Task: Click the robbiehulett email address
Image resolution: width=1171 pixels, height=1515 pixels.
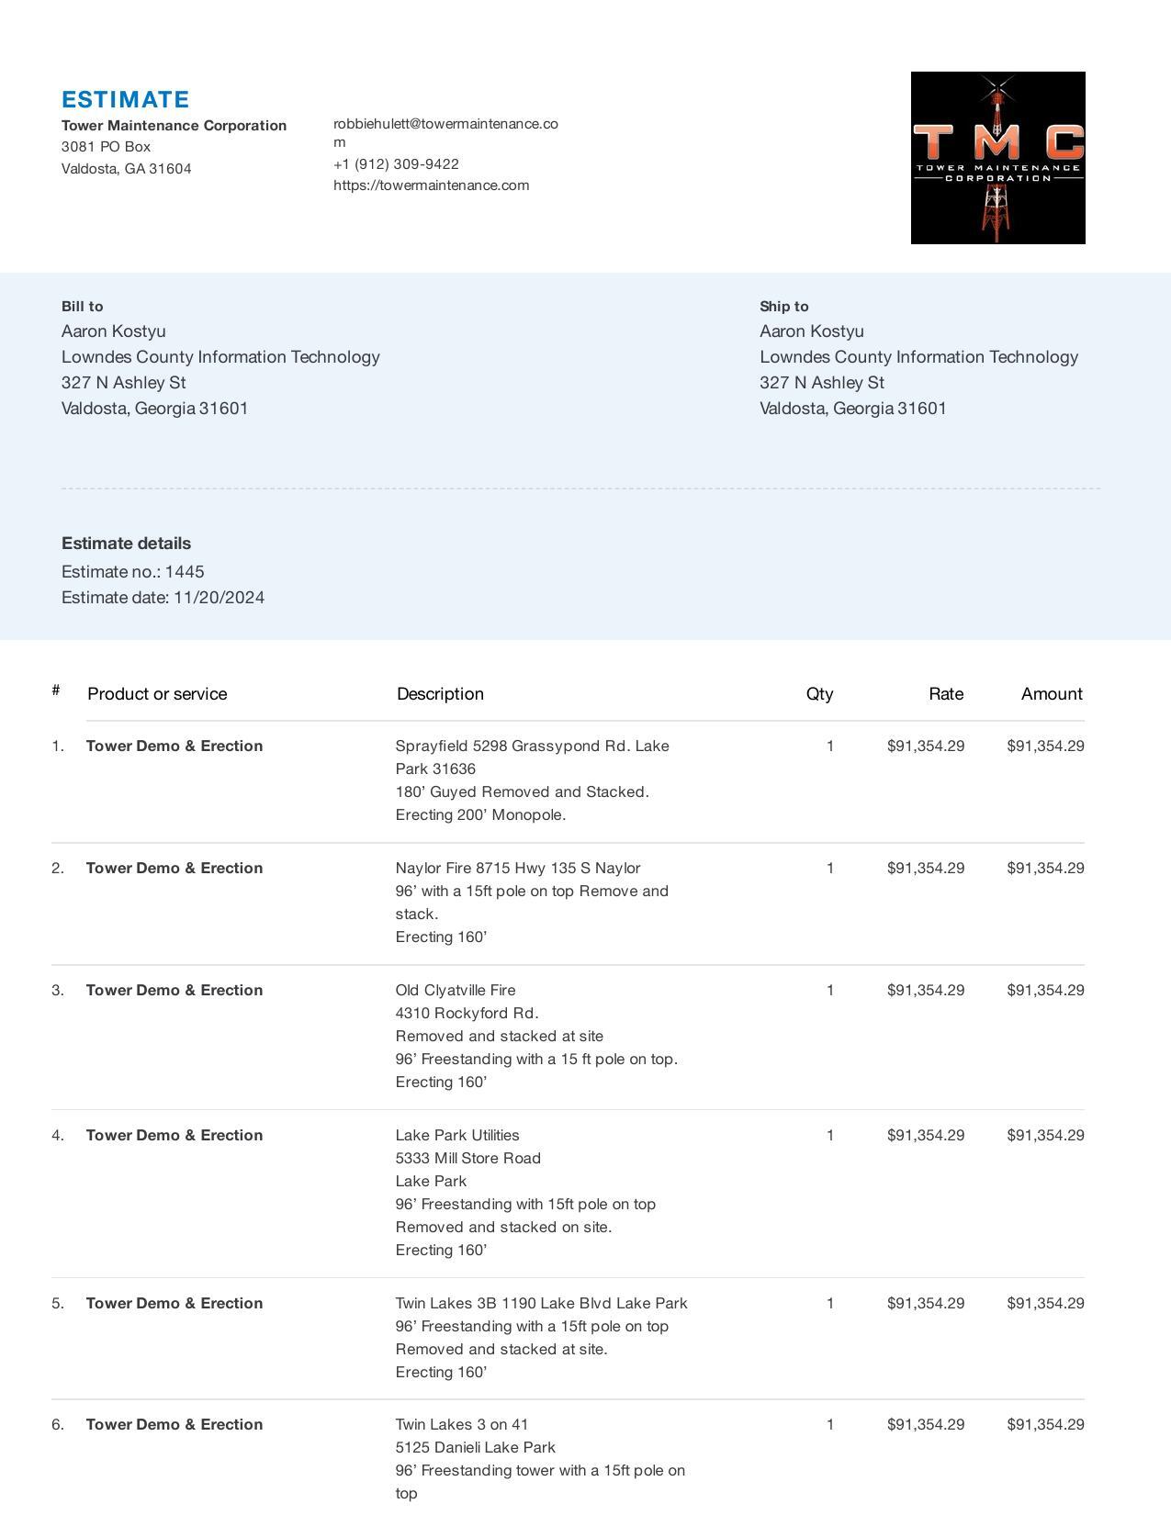Action: point(445,124)
